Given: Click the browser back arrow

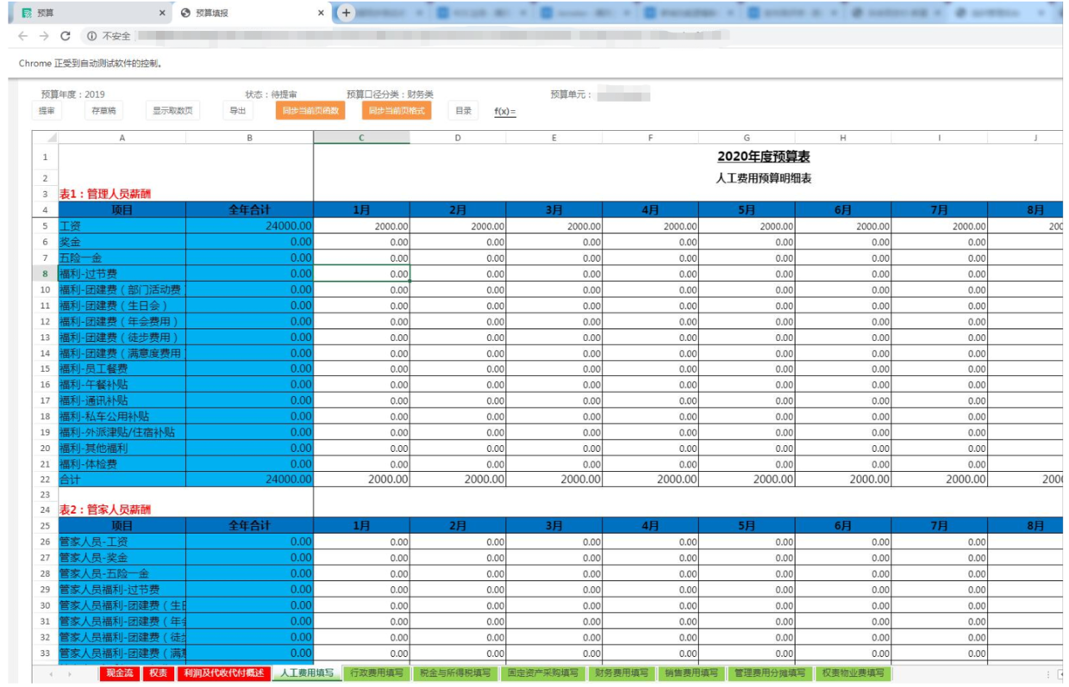Looking at the screenshot, I should point(23,36).
